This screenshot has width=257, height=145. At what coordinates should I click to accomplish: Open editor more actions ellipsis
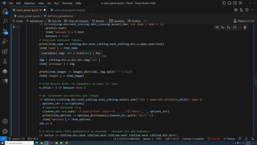(x=252, y=10)
